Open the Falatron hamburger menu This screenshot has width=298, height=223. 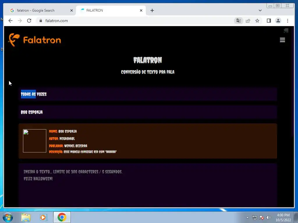click(x=282, y=40)
